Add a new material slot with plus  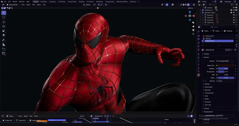(237, 36)
